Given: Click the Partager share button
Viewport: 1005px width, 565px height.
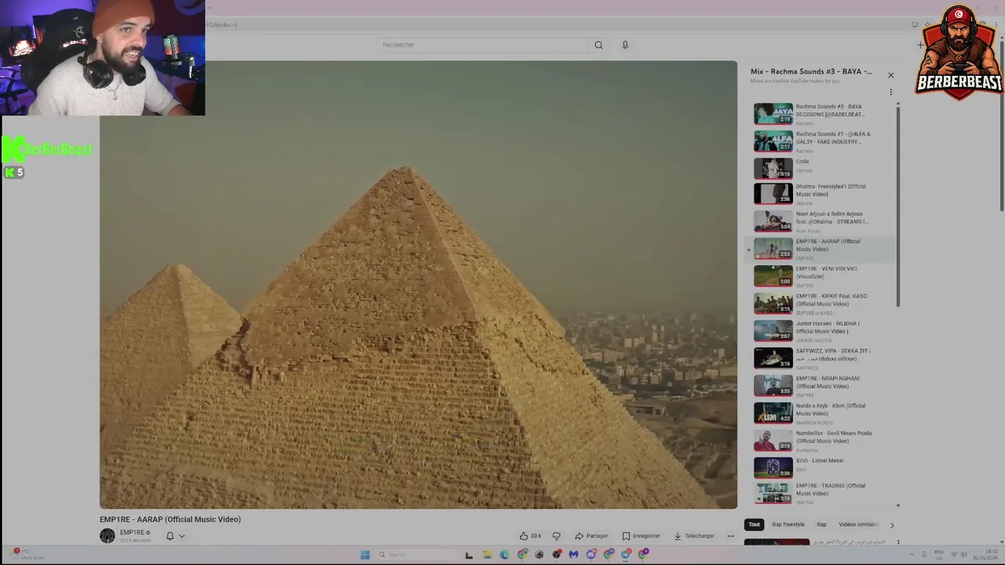Looking at the screenshot, I should 591,536.
